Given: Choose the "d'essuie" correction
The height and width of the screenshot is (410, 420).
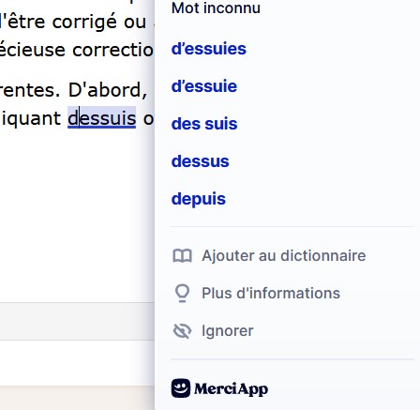Looking at the screenshot, I should tap(204, 86).
